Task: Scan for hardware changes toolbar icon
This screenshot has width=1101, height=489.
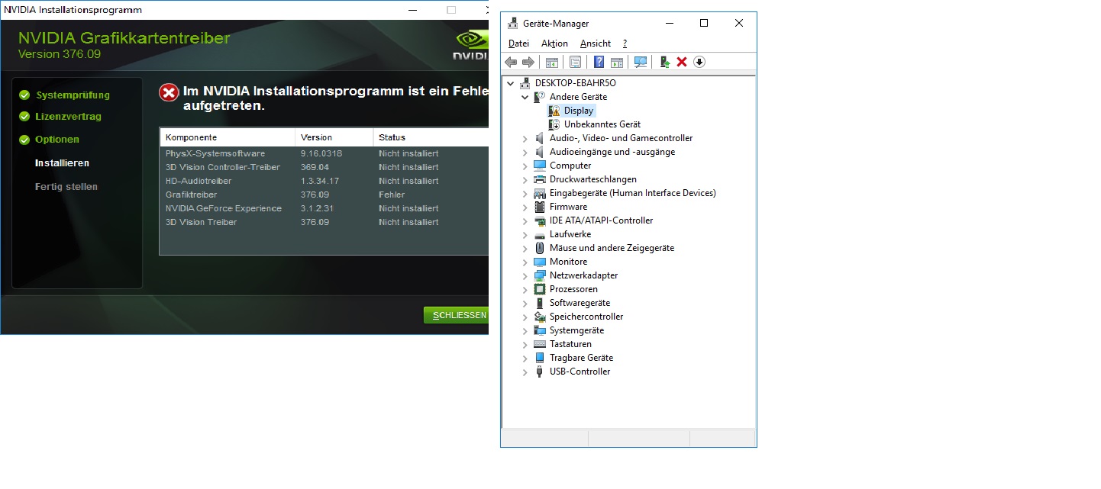Action: point(641,62)
